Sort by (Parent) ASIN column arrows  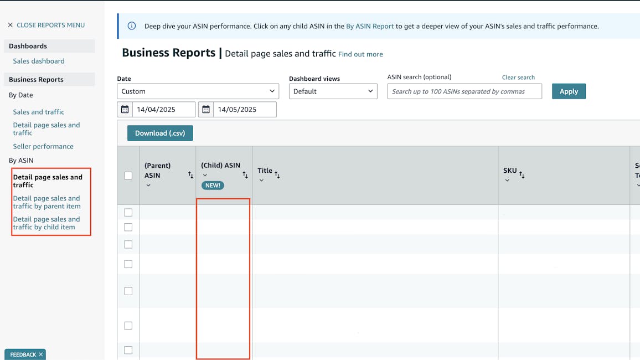click(190, 175)
